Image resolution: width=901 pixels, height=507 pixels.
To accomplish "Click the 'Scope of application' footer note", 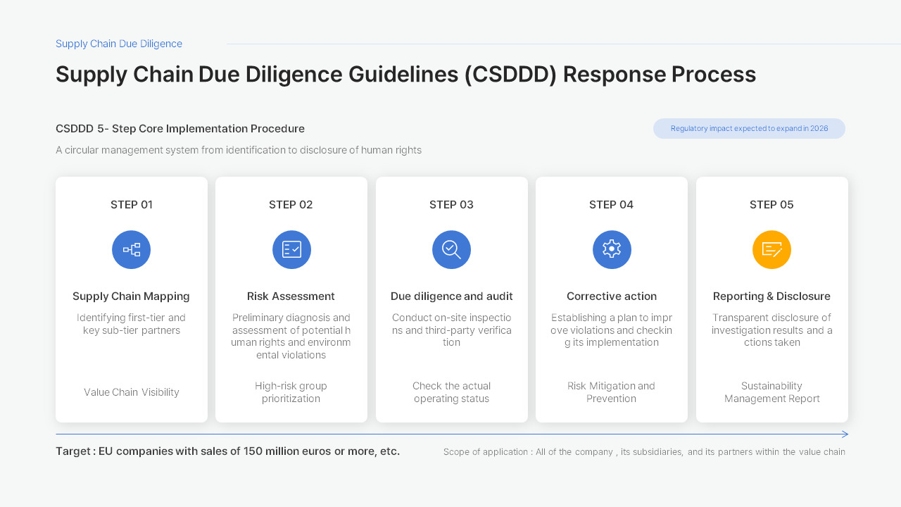I will 644,452.
